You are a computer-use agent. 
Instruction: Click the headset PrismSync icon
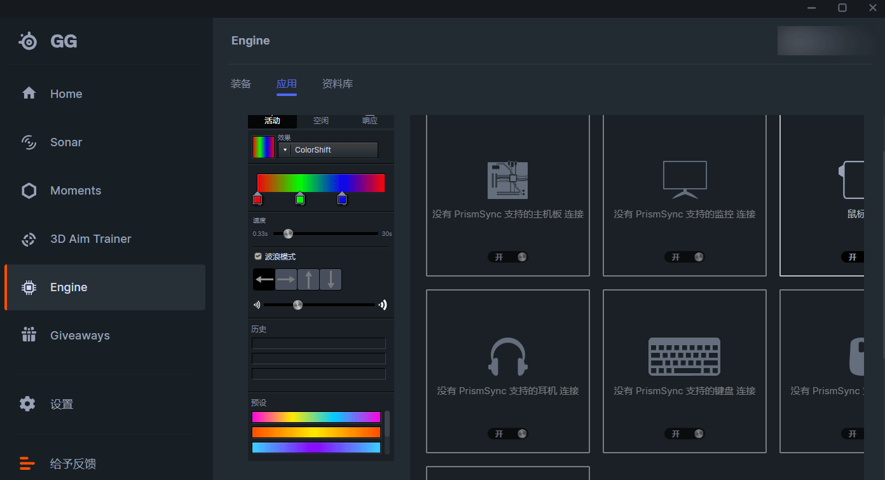508,357
